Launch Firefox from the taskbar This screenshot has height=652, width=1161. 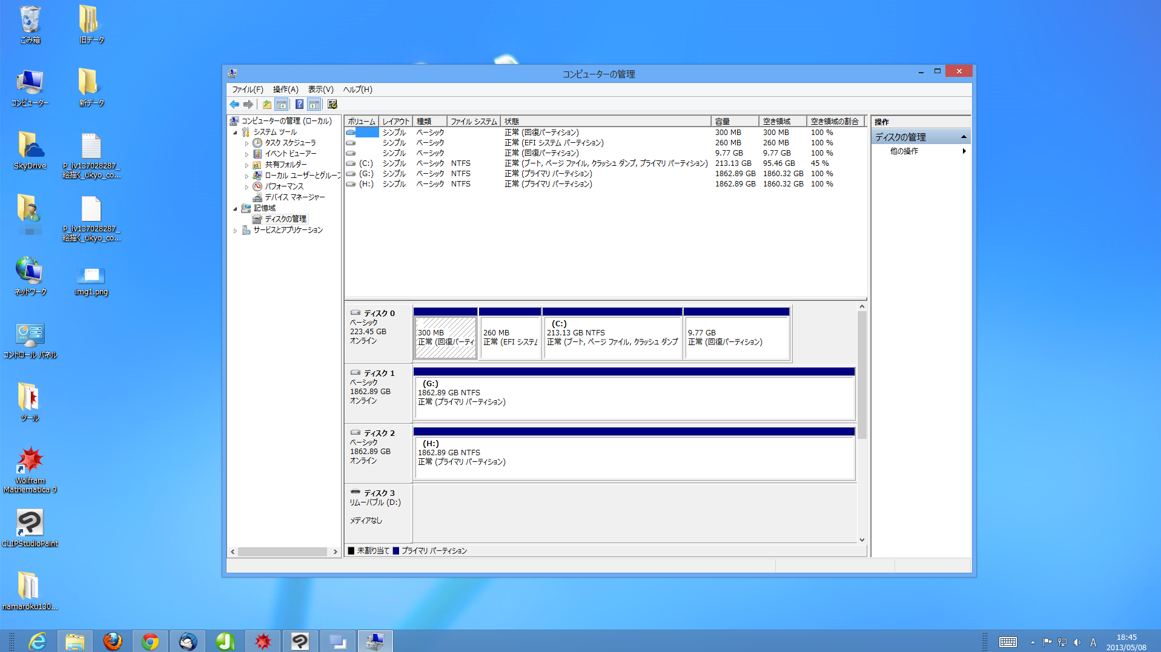coord(112,641)
